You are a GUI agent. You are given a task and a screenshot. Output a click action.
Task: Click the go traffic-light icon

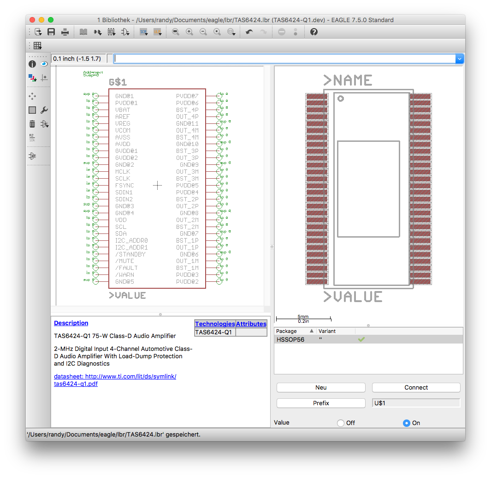point(295,32)
